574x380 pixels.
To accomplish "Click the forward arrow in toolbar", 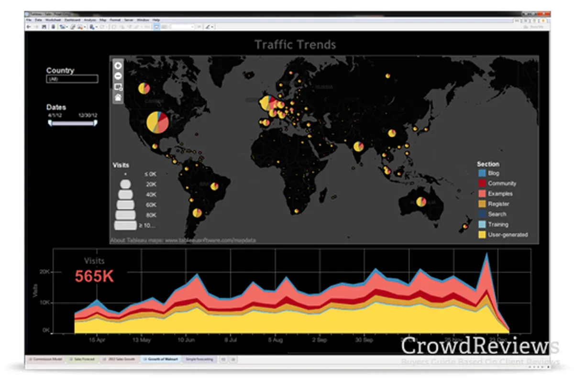I will [x=36, y=27].
